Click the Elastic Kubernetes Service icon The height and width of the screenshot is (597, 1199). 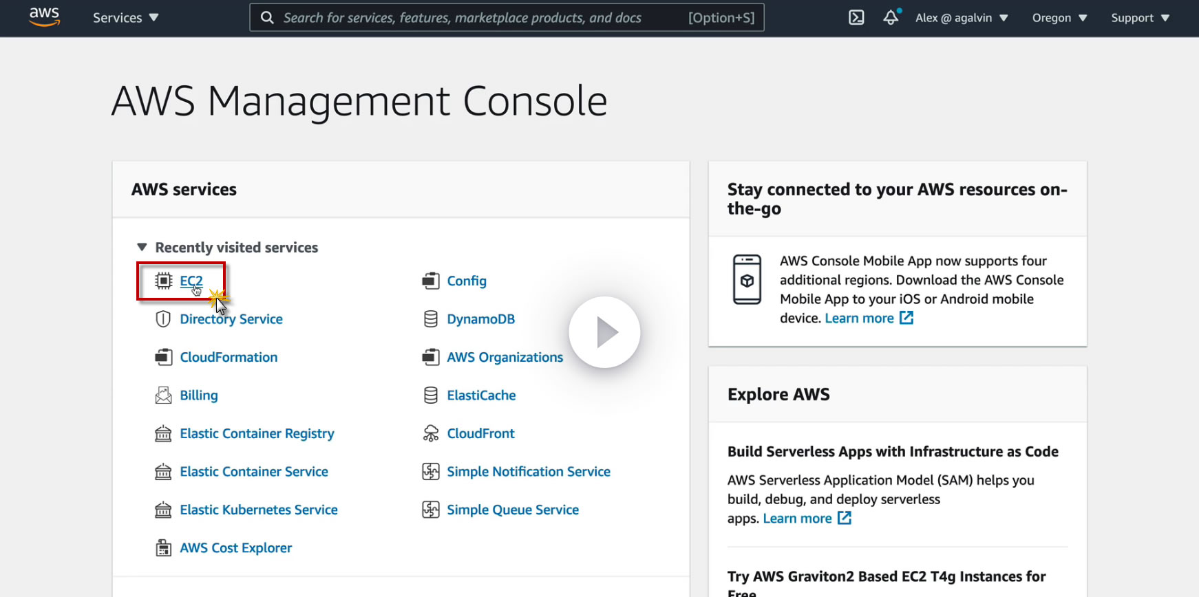coord(163,510)
